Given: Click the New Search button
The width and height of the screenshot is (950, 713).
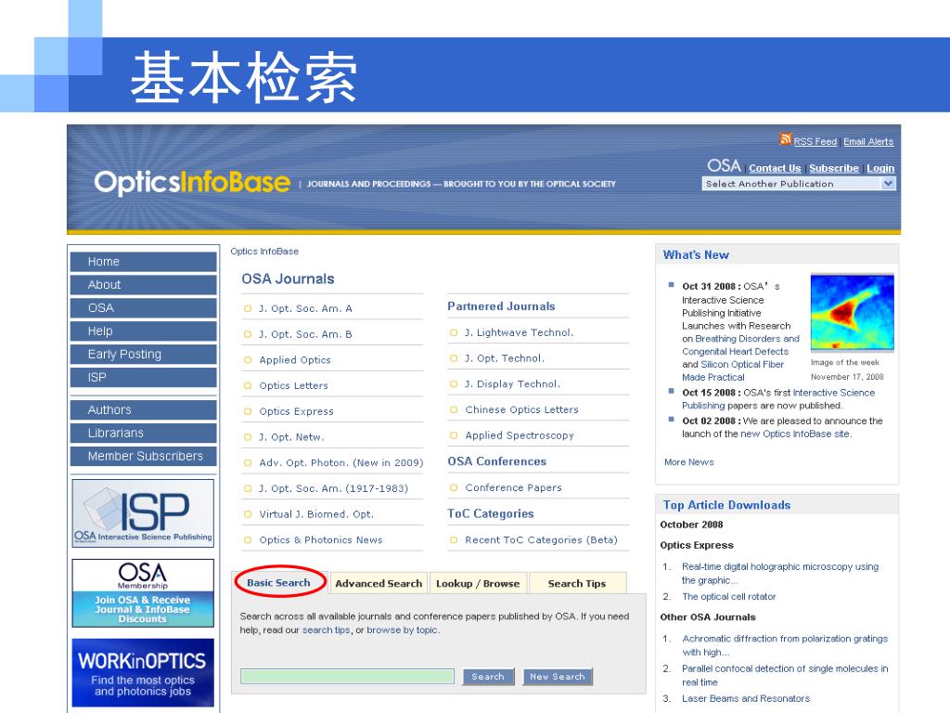Looking at the screenshot, I should 558,677.
